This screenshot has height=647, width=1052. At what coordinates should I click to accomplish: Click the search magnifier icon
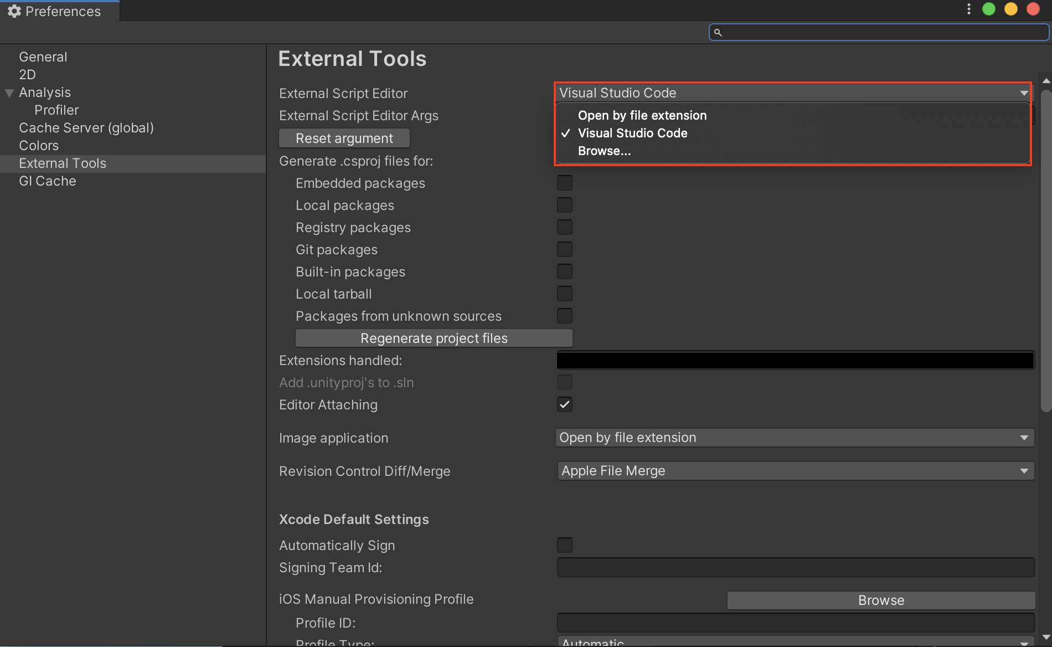point(718,32)
